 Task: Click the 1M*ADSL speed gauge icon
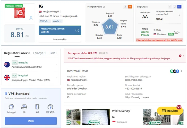click(x=50, y=107)
